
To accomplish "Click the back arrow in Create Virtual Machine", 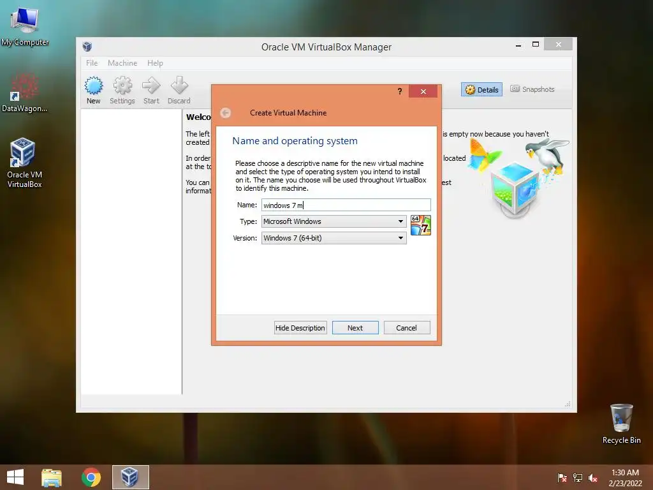I will (x=225, y=113).
